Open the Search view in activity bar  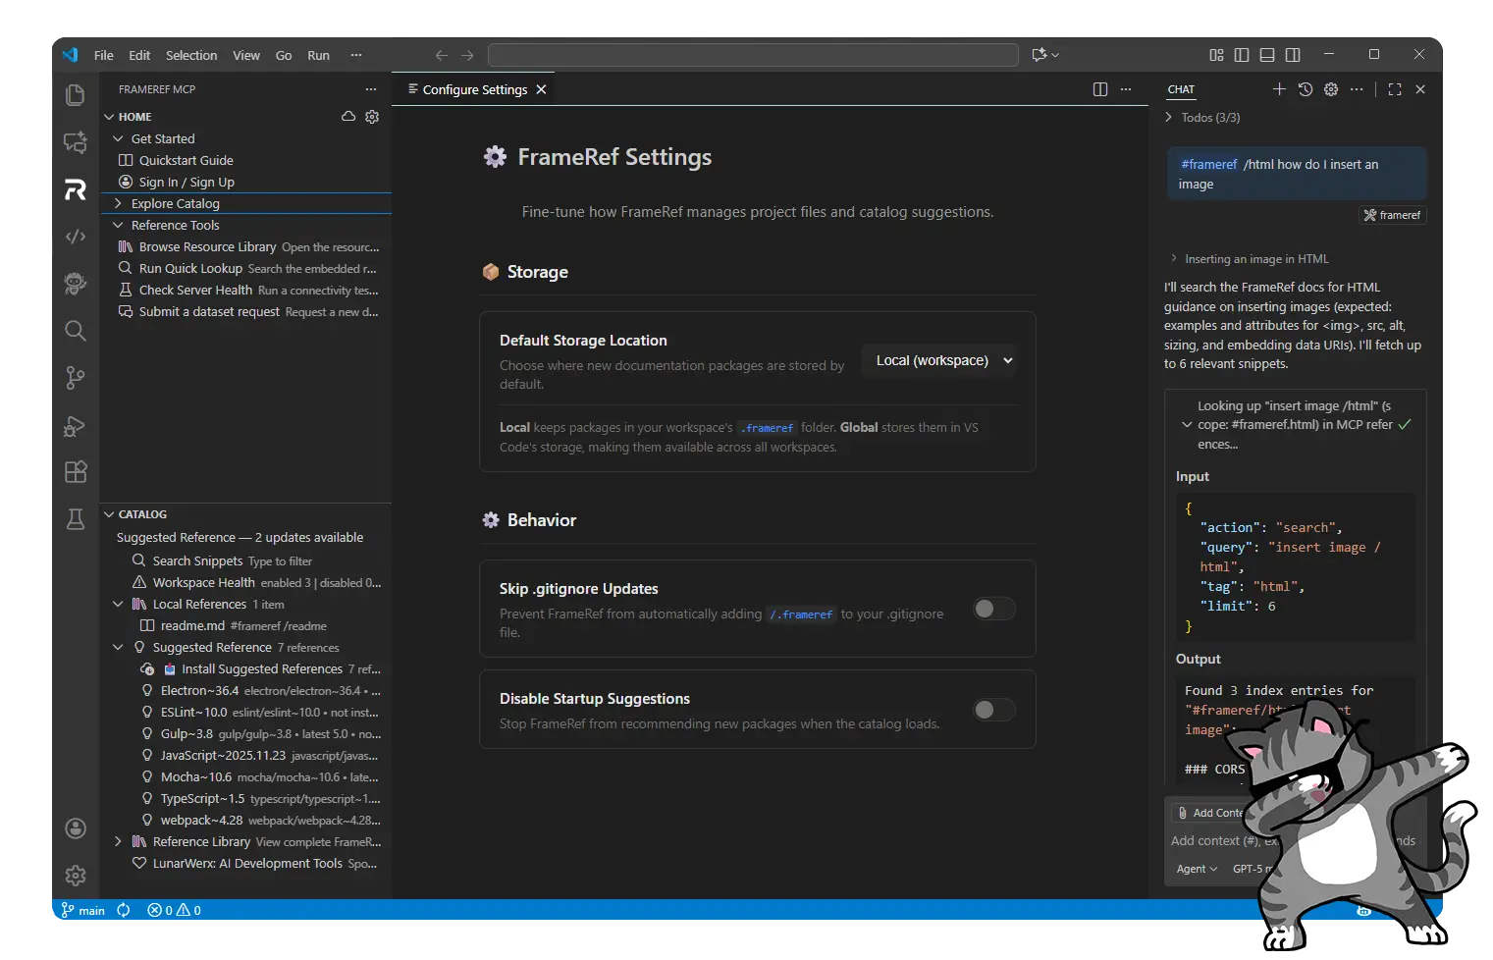[76, 331]
